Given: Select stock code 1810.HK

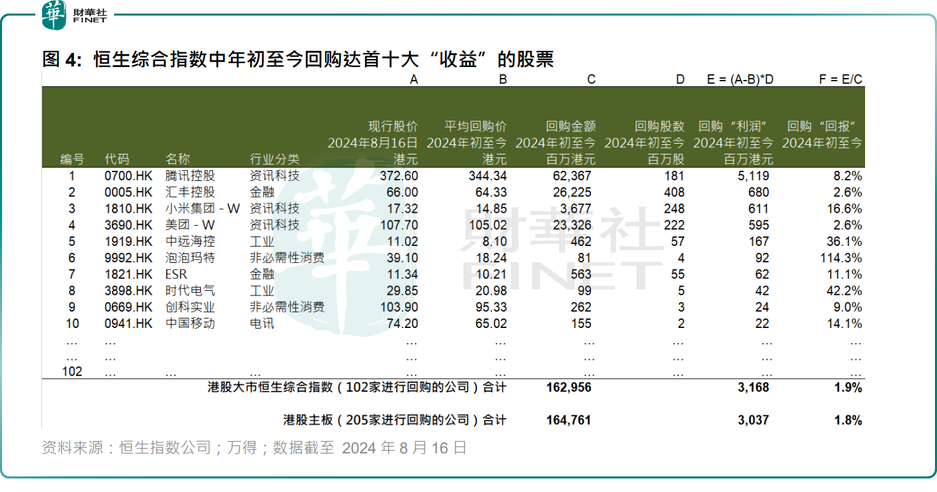Looking at the screenshot, I should [x=129, y=209].
